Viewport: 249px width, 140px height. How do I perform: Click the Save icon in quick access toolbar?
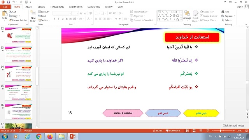point(9,2)
